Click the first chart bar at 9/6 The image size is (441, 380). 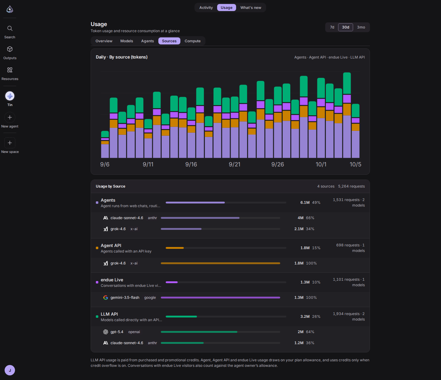(x=105, y=144)
